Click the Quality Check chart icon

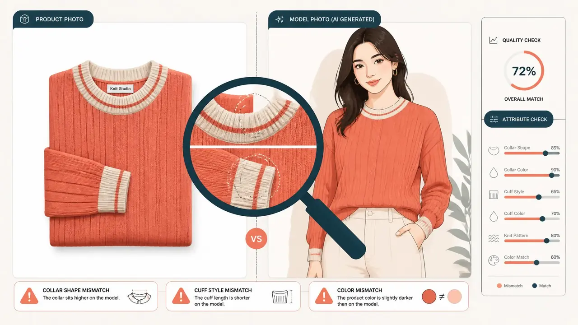493,40
